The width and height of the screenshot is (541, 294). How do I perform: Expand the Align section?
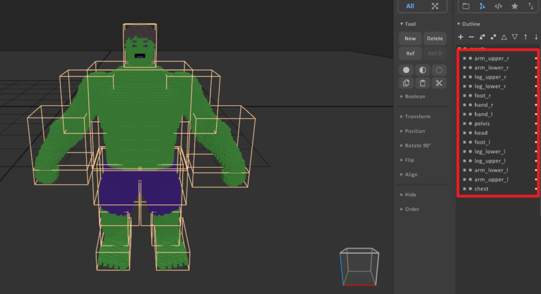click(409, 175)
